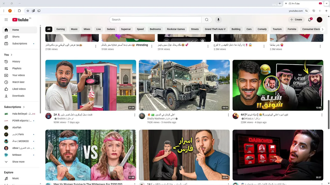Select the Rockstar Games filter chip

click(176, 29)
